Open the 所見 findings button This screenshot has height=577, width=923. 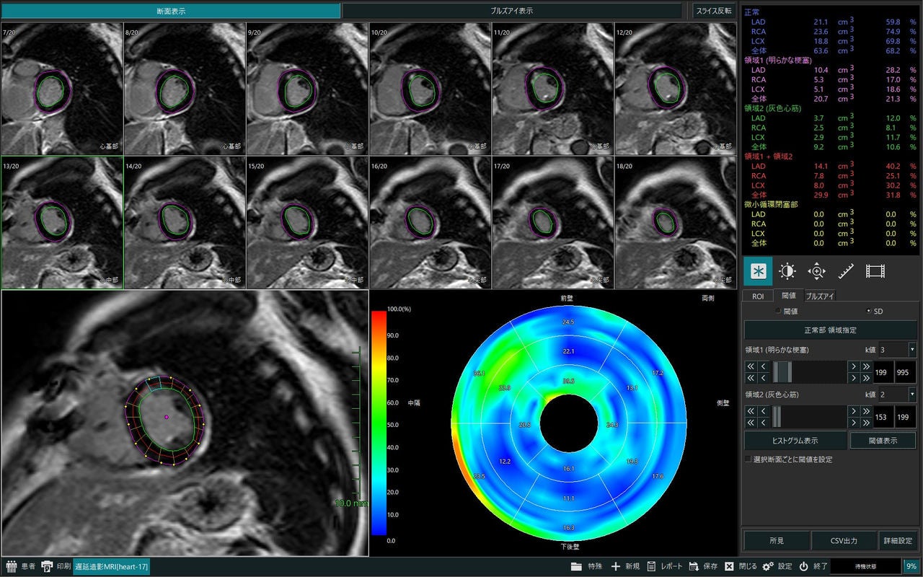pos(777,540)
